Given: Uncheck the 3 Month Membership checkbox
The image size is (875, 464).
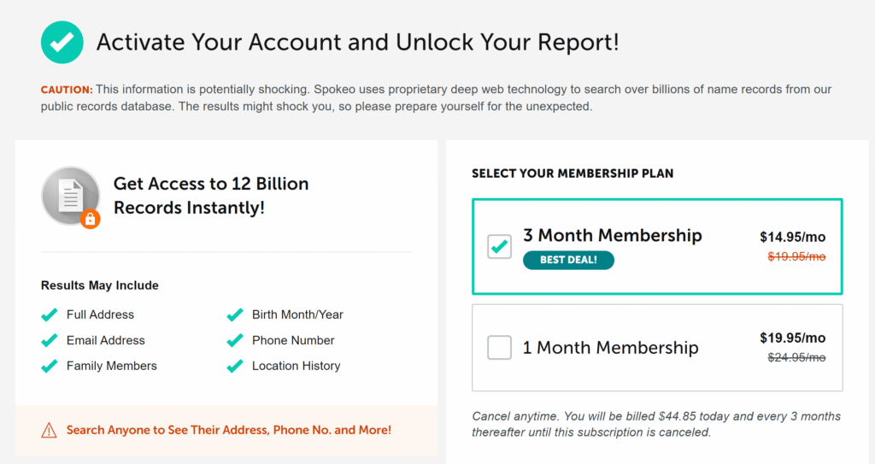Looking at the screenshot, I should tap(499, 246).
